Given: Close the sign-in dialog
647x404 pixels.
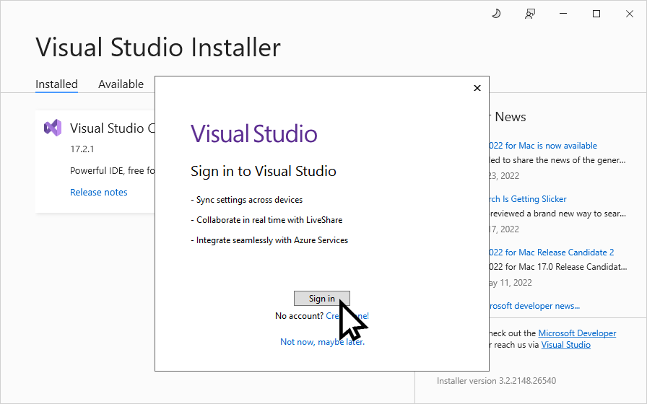Looking at the screenshot, I should [x=477, y=88].
